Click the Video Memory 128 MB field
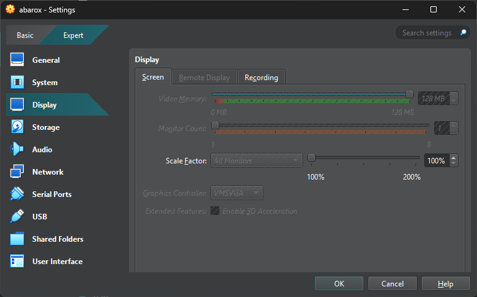 (x=434, y=98)
